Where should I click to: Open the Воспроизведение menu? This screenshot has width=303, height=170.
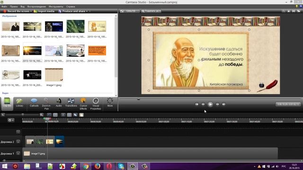[x=36, y=7]
